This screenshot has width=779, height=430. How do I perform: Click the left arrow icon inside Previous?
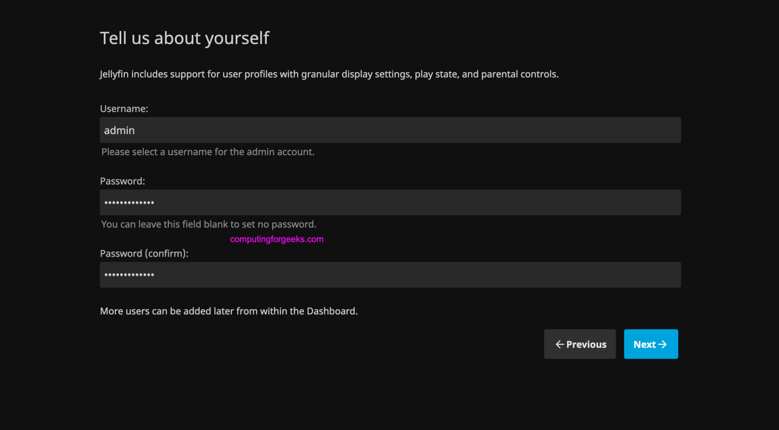560,344
